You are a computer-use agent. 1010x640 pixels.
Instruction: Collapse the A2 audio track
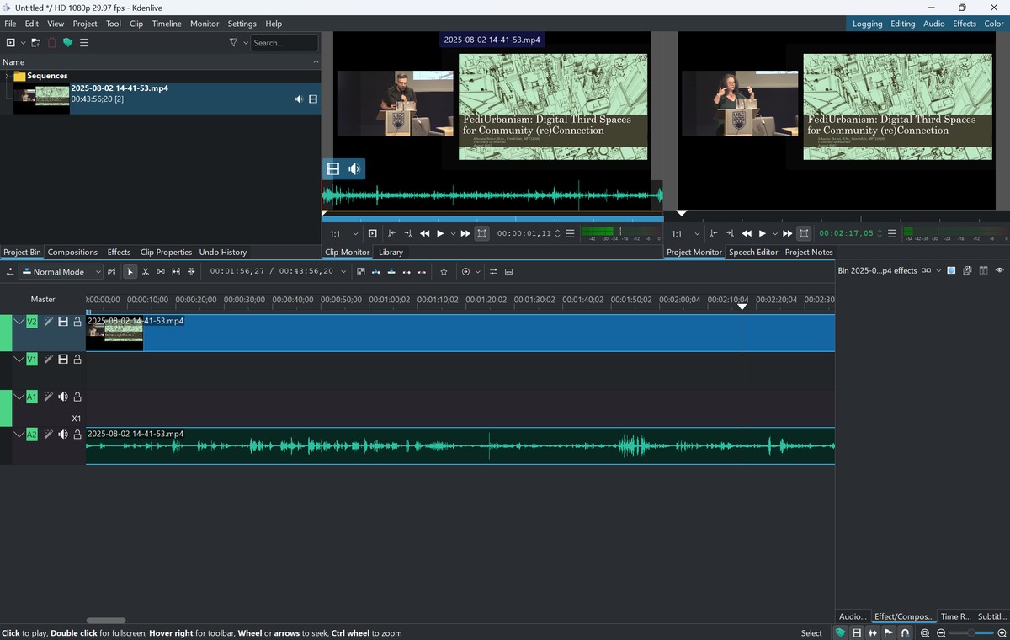19,435
